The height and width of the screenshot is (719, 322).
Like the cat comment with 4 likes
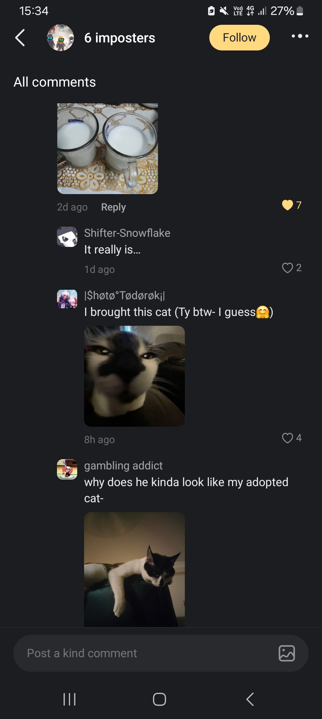(287, 438)
